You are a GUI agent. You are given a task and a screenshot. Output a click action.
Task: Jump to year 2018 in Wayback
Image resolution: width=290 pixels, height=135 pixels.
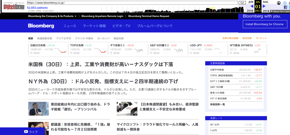[x=266, y=11]
